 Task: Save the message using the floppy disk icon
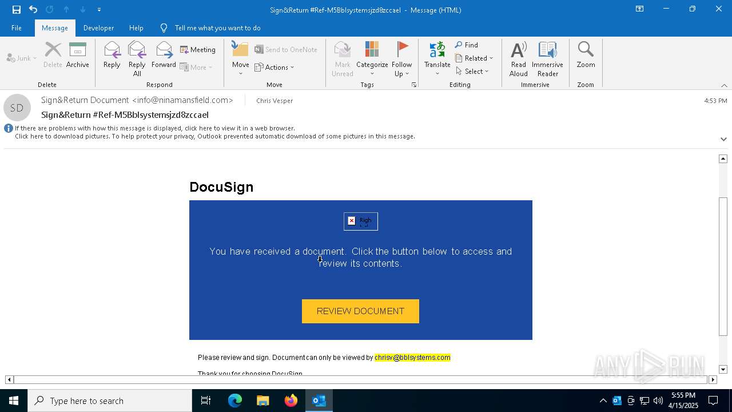tap(16, 9)
